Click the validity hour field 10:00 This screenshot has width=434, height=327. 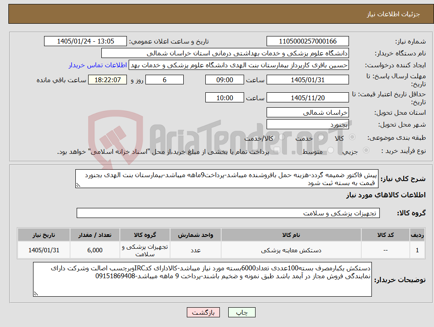tap(224, 98)
